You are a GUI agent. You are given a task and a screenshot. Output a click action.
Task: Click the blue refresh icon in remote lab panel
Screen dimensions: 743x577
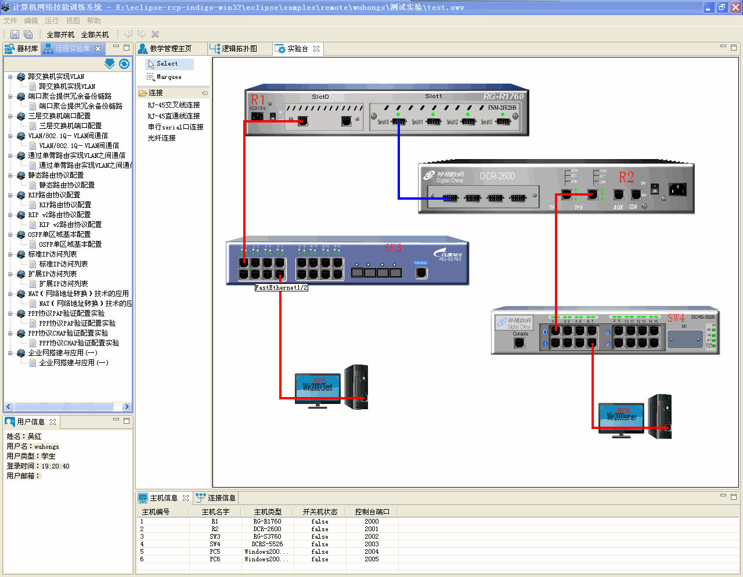pyautogui.click(x=124, y=64)
